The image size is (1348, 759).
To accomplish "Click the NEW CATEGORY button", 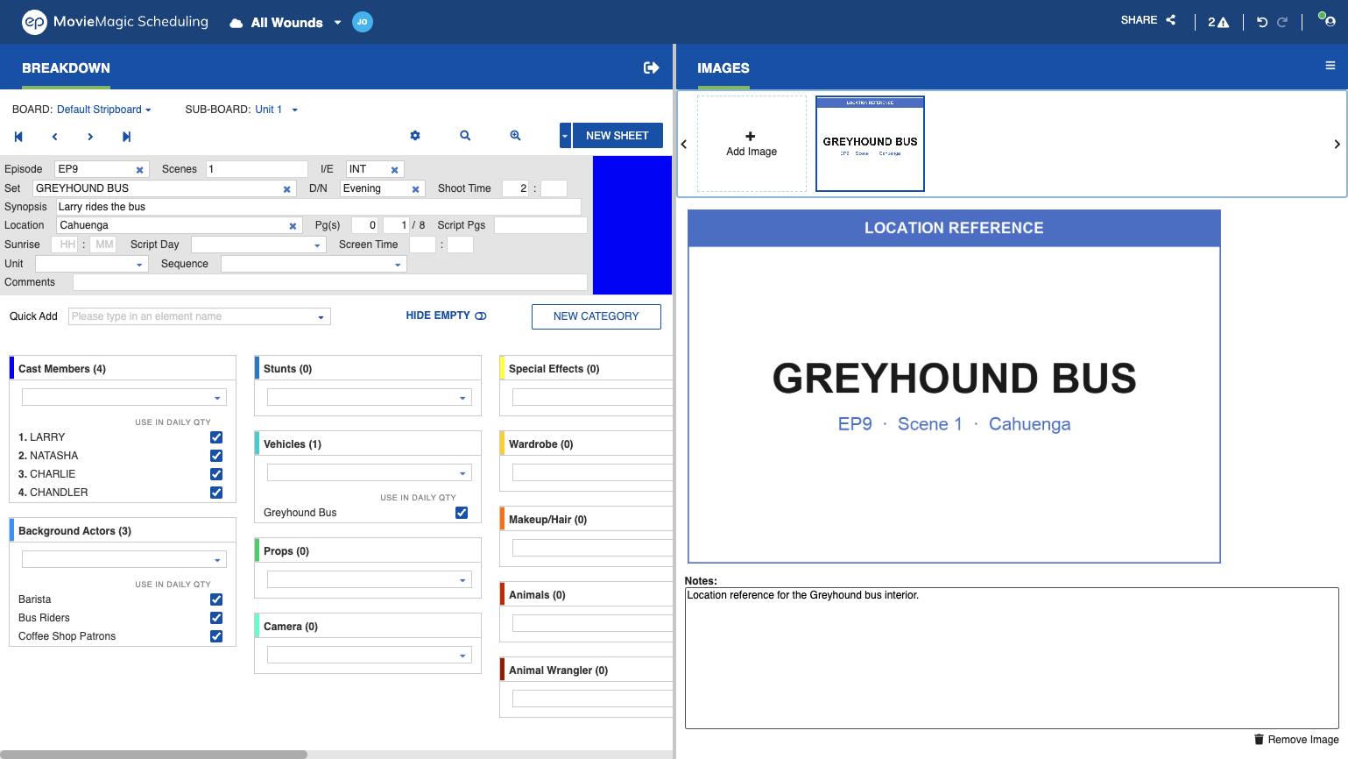I will pos(596,316).
